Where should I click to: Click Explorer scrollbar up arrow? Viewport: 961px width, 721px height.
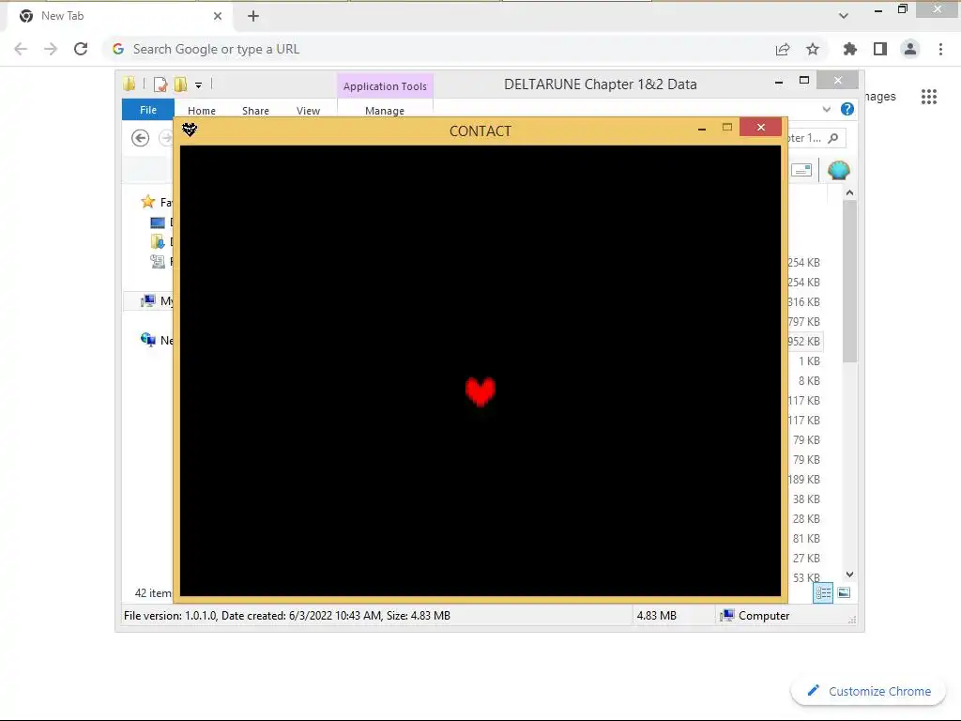point(849,193)
